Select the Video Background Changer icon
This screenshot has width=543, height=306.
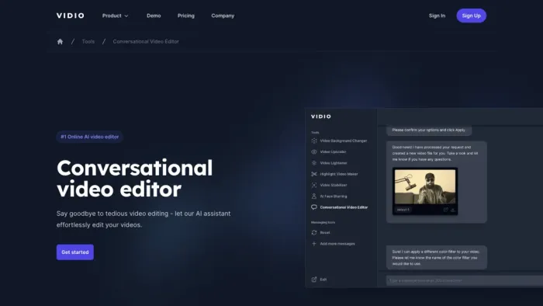(x=314, y=141)
